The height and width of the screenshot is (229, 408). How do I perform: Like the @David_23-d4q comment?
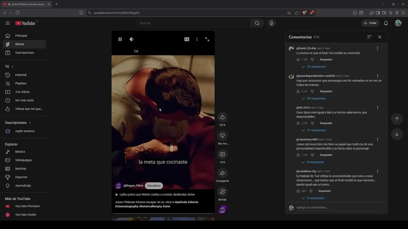[x=298, y=59]
